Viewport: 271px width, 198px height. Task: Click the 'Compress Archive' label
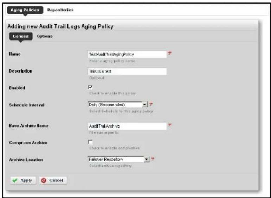(x=28, y=143)
